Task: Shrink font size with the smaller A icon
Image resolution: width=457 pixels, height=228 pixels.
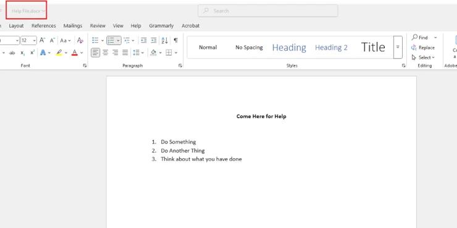Action: 52,40
